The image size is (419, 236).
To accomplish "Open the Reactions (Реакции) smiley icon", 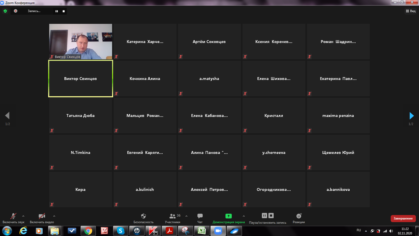I will click(299, 216).
